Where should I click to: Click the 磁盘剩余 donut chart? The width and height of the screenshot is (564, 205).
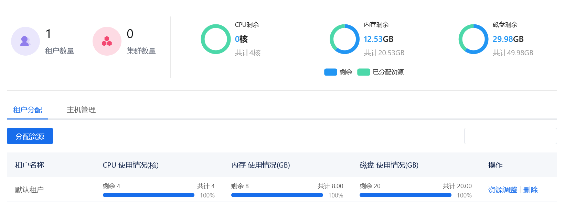[473, 39]
